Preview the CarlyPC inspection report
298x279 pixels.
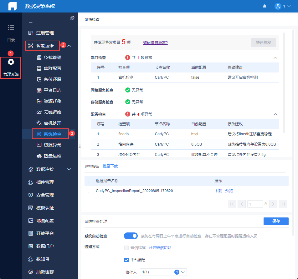coord(229,191)
